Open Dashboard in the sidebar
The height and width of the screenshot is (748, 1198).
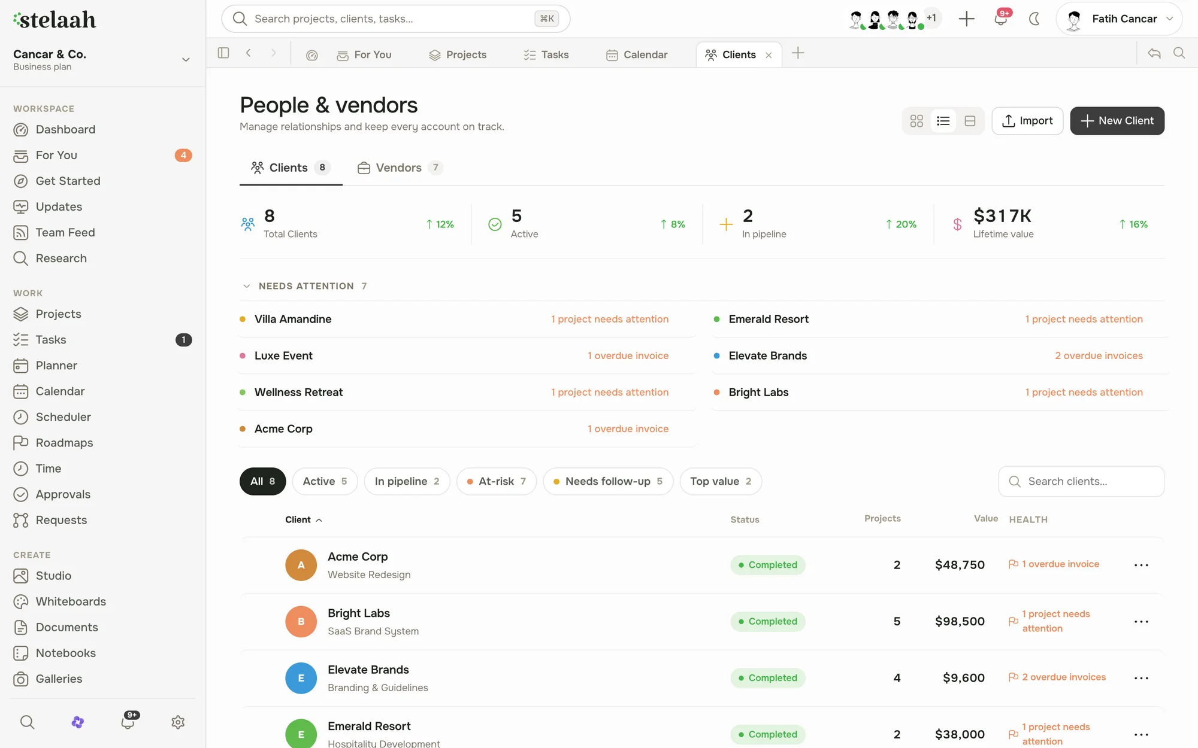[x=102, y=129]
